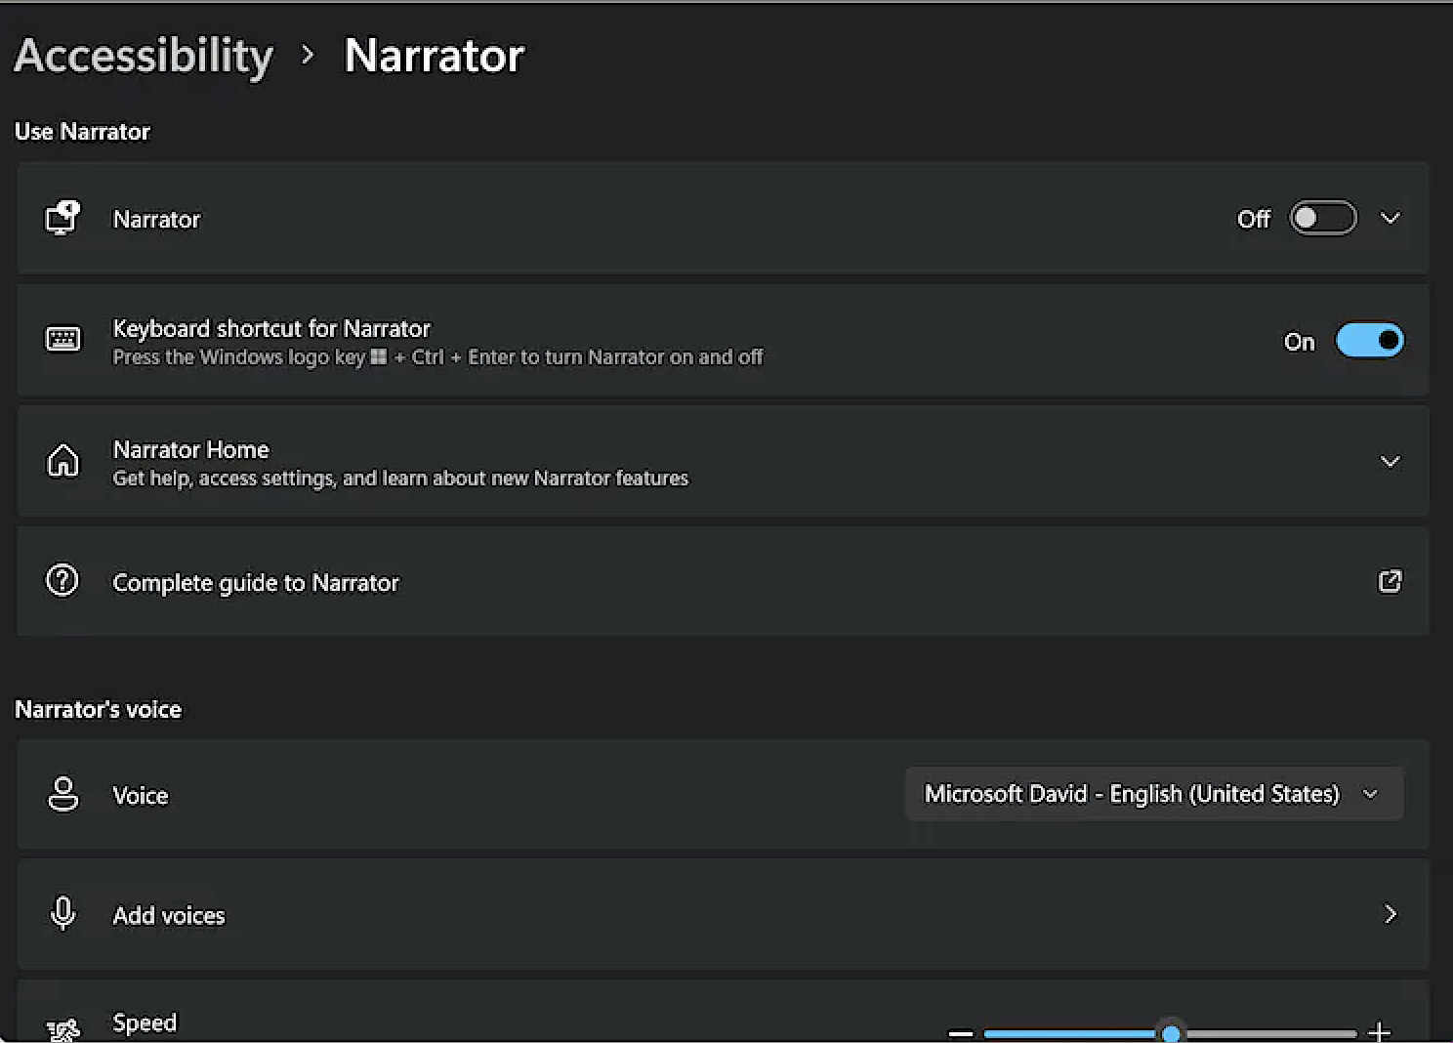Decrease speed with the minus button
The width and height of the screenshot is (1453, 1043).
961,1033
